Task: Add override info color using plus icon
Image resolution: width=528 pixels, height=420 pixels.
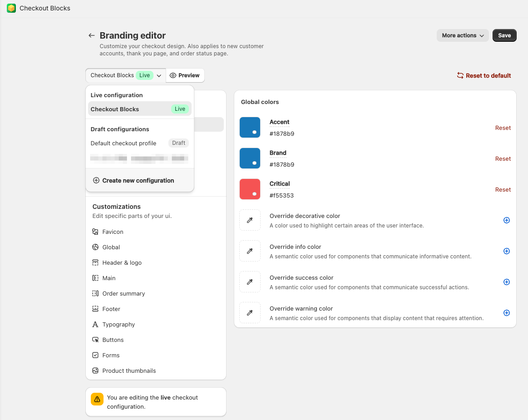Action: (507, 251)
